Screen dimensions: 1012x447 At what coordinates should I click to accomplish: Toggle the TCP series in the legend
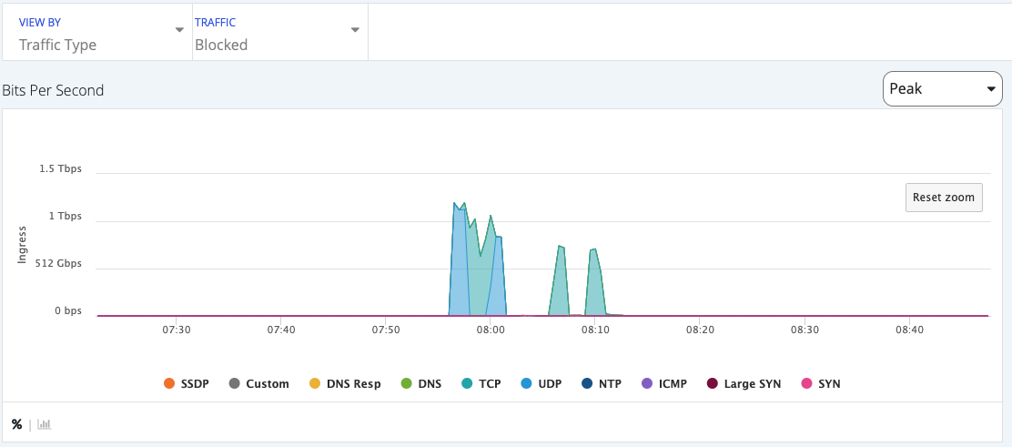pos(481,383)
